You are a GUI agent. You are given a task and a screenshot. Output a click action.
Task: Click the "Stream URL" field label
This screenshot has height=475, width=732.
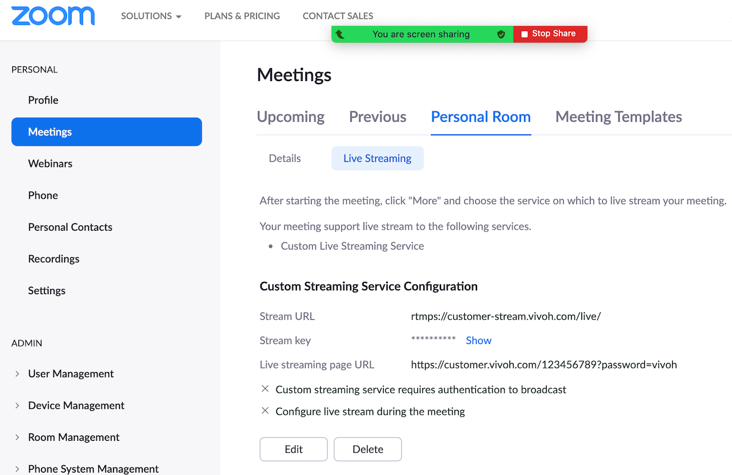[287, 317]
